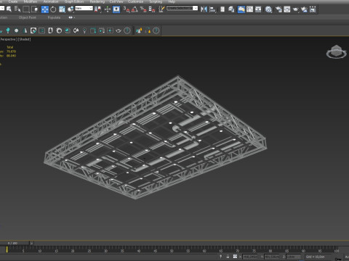349x261 pixels.
Task: Click the teal light bulb plugin icon
Action: pos(84,30)
